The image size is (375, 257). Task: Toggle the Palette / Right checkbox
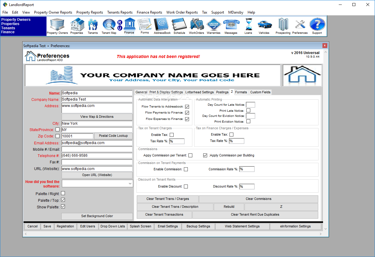tap(63, 193)
